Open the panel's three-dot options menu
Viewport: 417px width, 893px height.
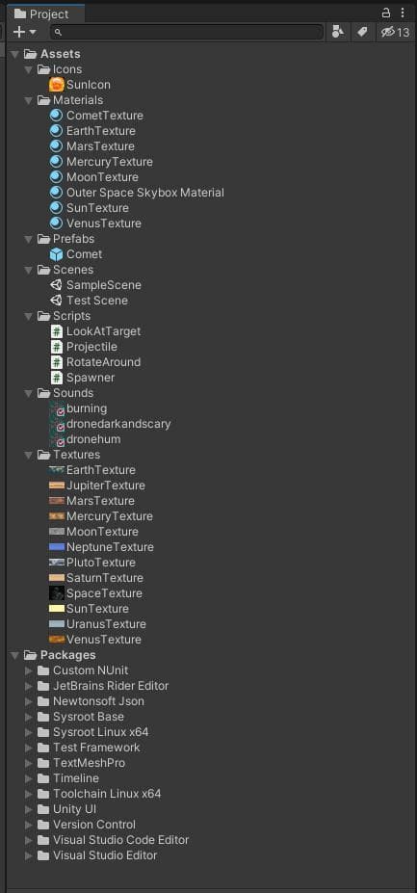coord(403,13)
